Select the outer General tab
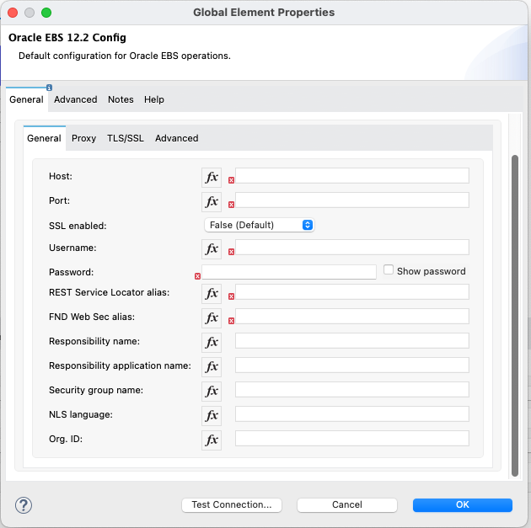The width and height of the screenshot is (531, 528). tap(26, 99)
